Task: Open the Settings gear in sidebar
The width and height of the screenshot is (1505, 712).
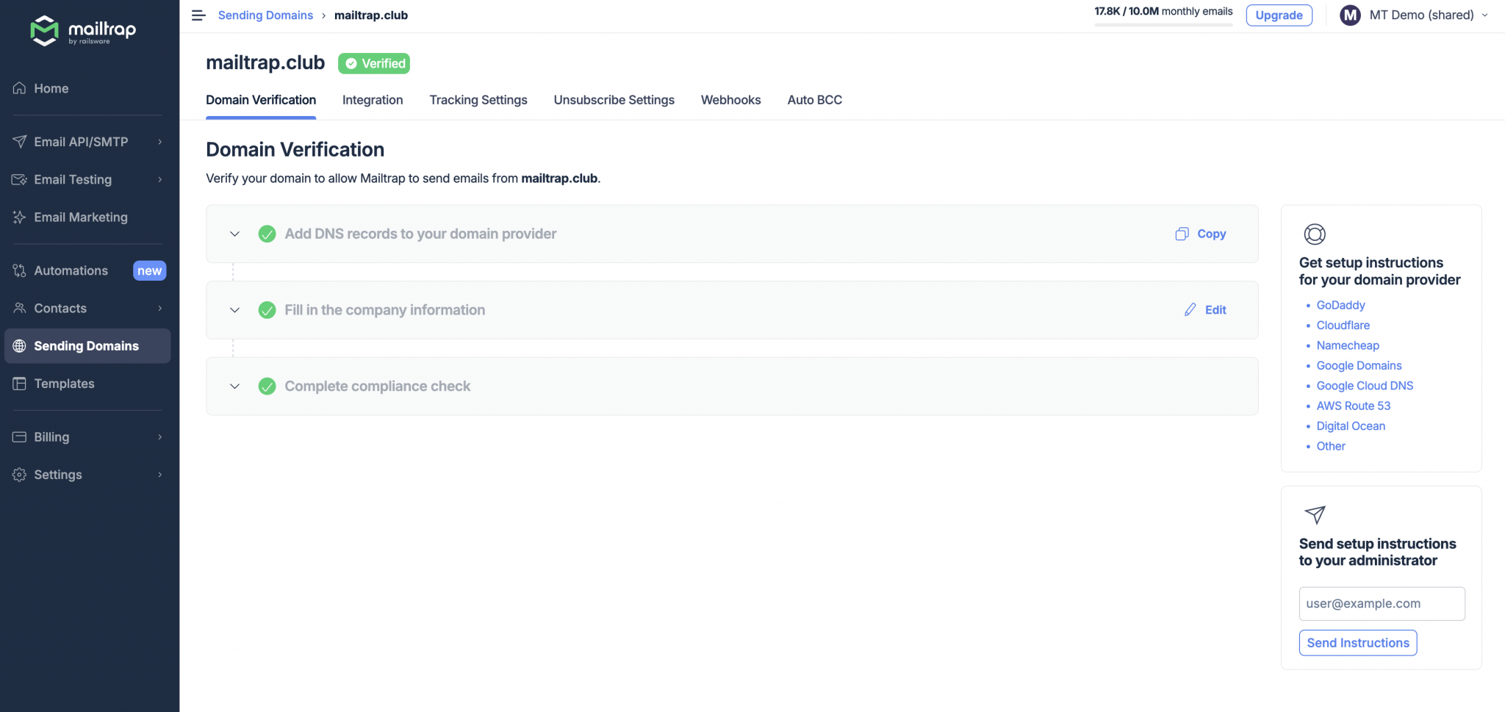Action: pos(20,475)
